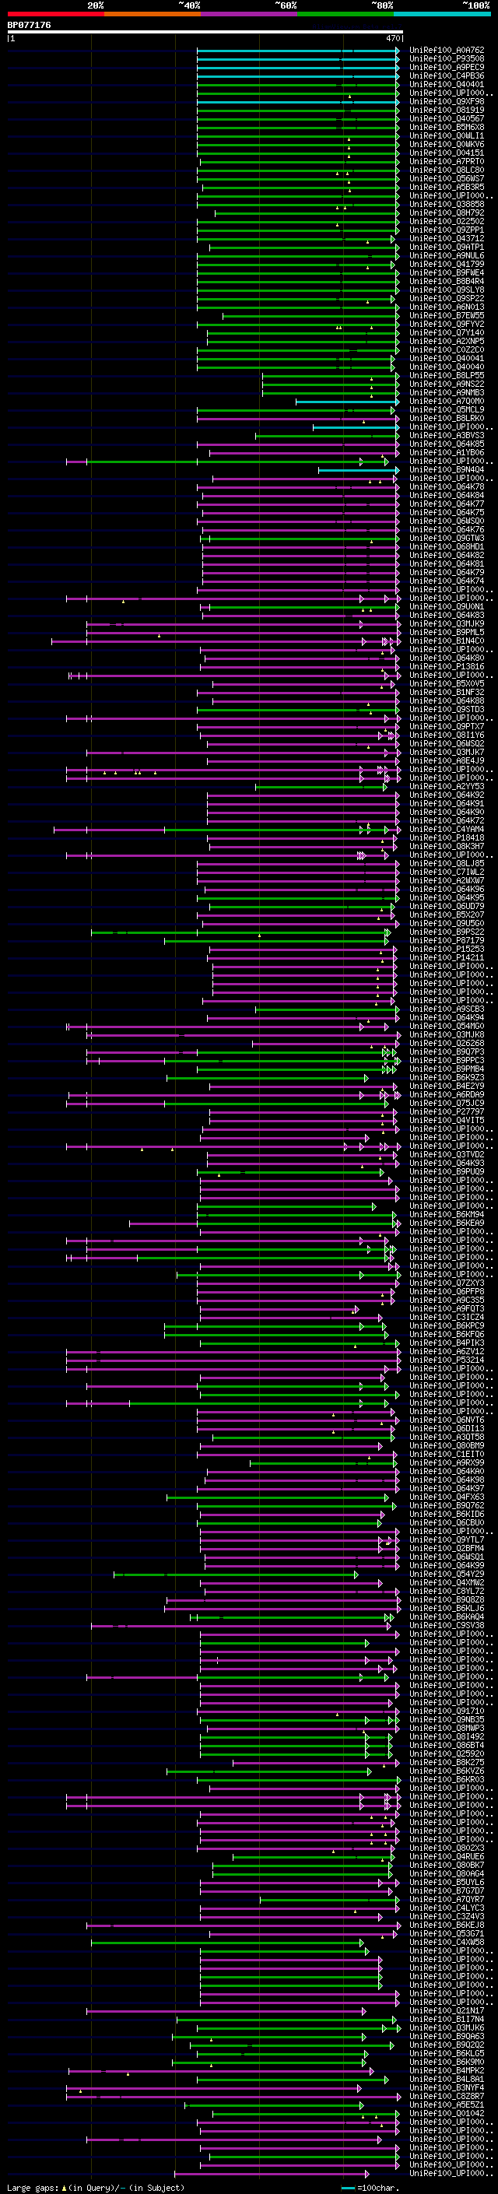Select the UniRef100_A3BVS3 label
This screenshot has width=498, height=2194.
[x=447, y=435]
